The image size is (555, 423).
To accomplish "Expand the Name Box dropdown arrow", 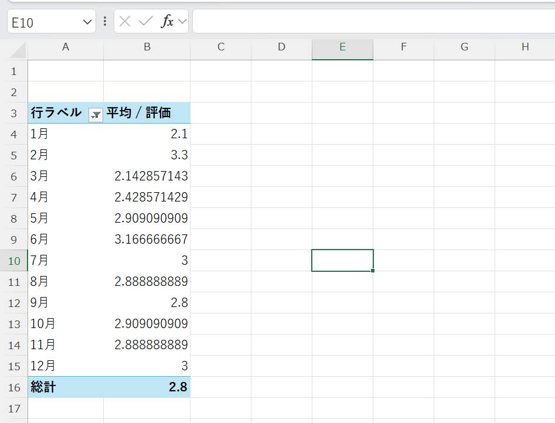I will coord(87,22).
